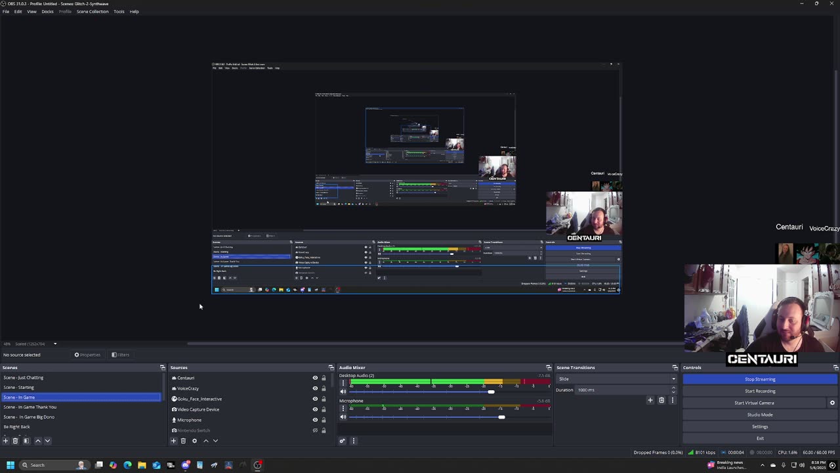Open the Tools menu
The height and width of the screenshot is (473, 840).
(x=119, y=12)
